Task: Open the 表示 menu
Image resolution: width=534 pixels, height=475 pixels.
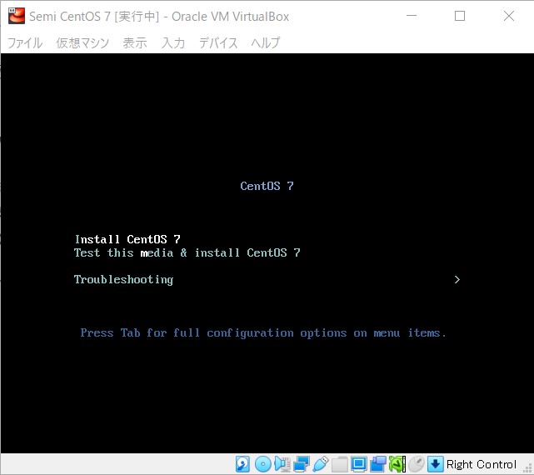Action: [x=135, y=43]
